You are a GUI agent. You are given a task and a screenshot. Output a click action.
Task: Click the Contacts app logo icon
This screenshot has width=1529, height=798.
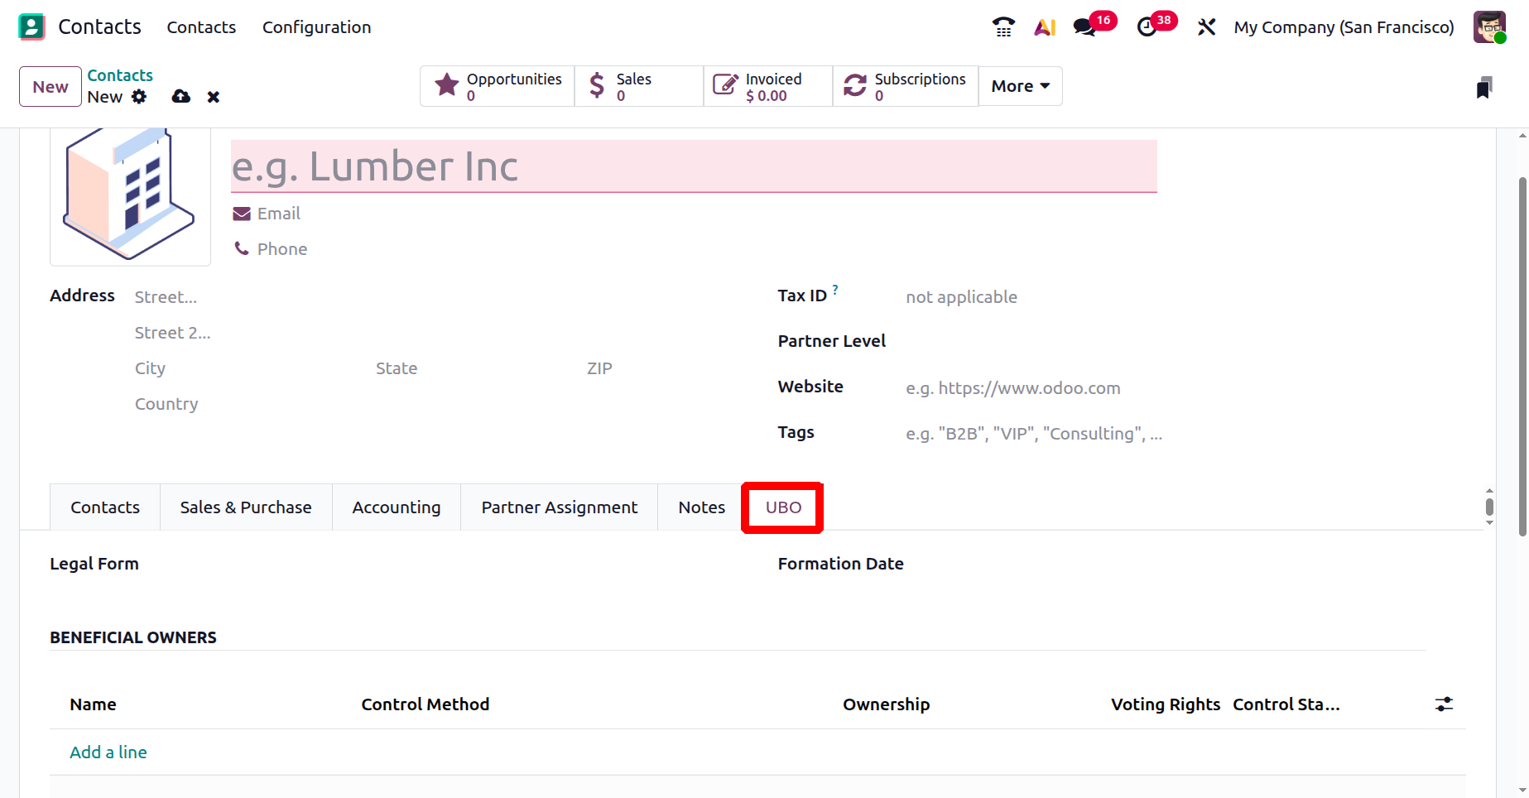(x=31, y=27)
